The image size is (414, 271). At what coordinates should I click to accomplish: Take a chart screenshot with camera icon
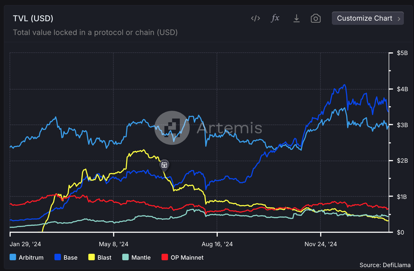click(316, 19)
